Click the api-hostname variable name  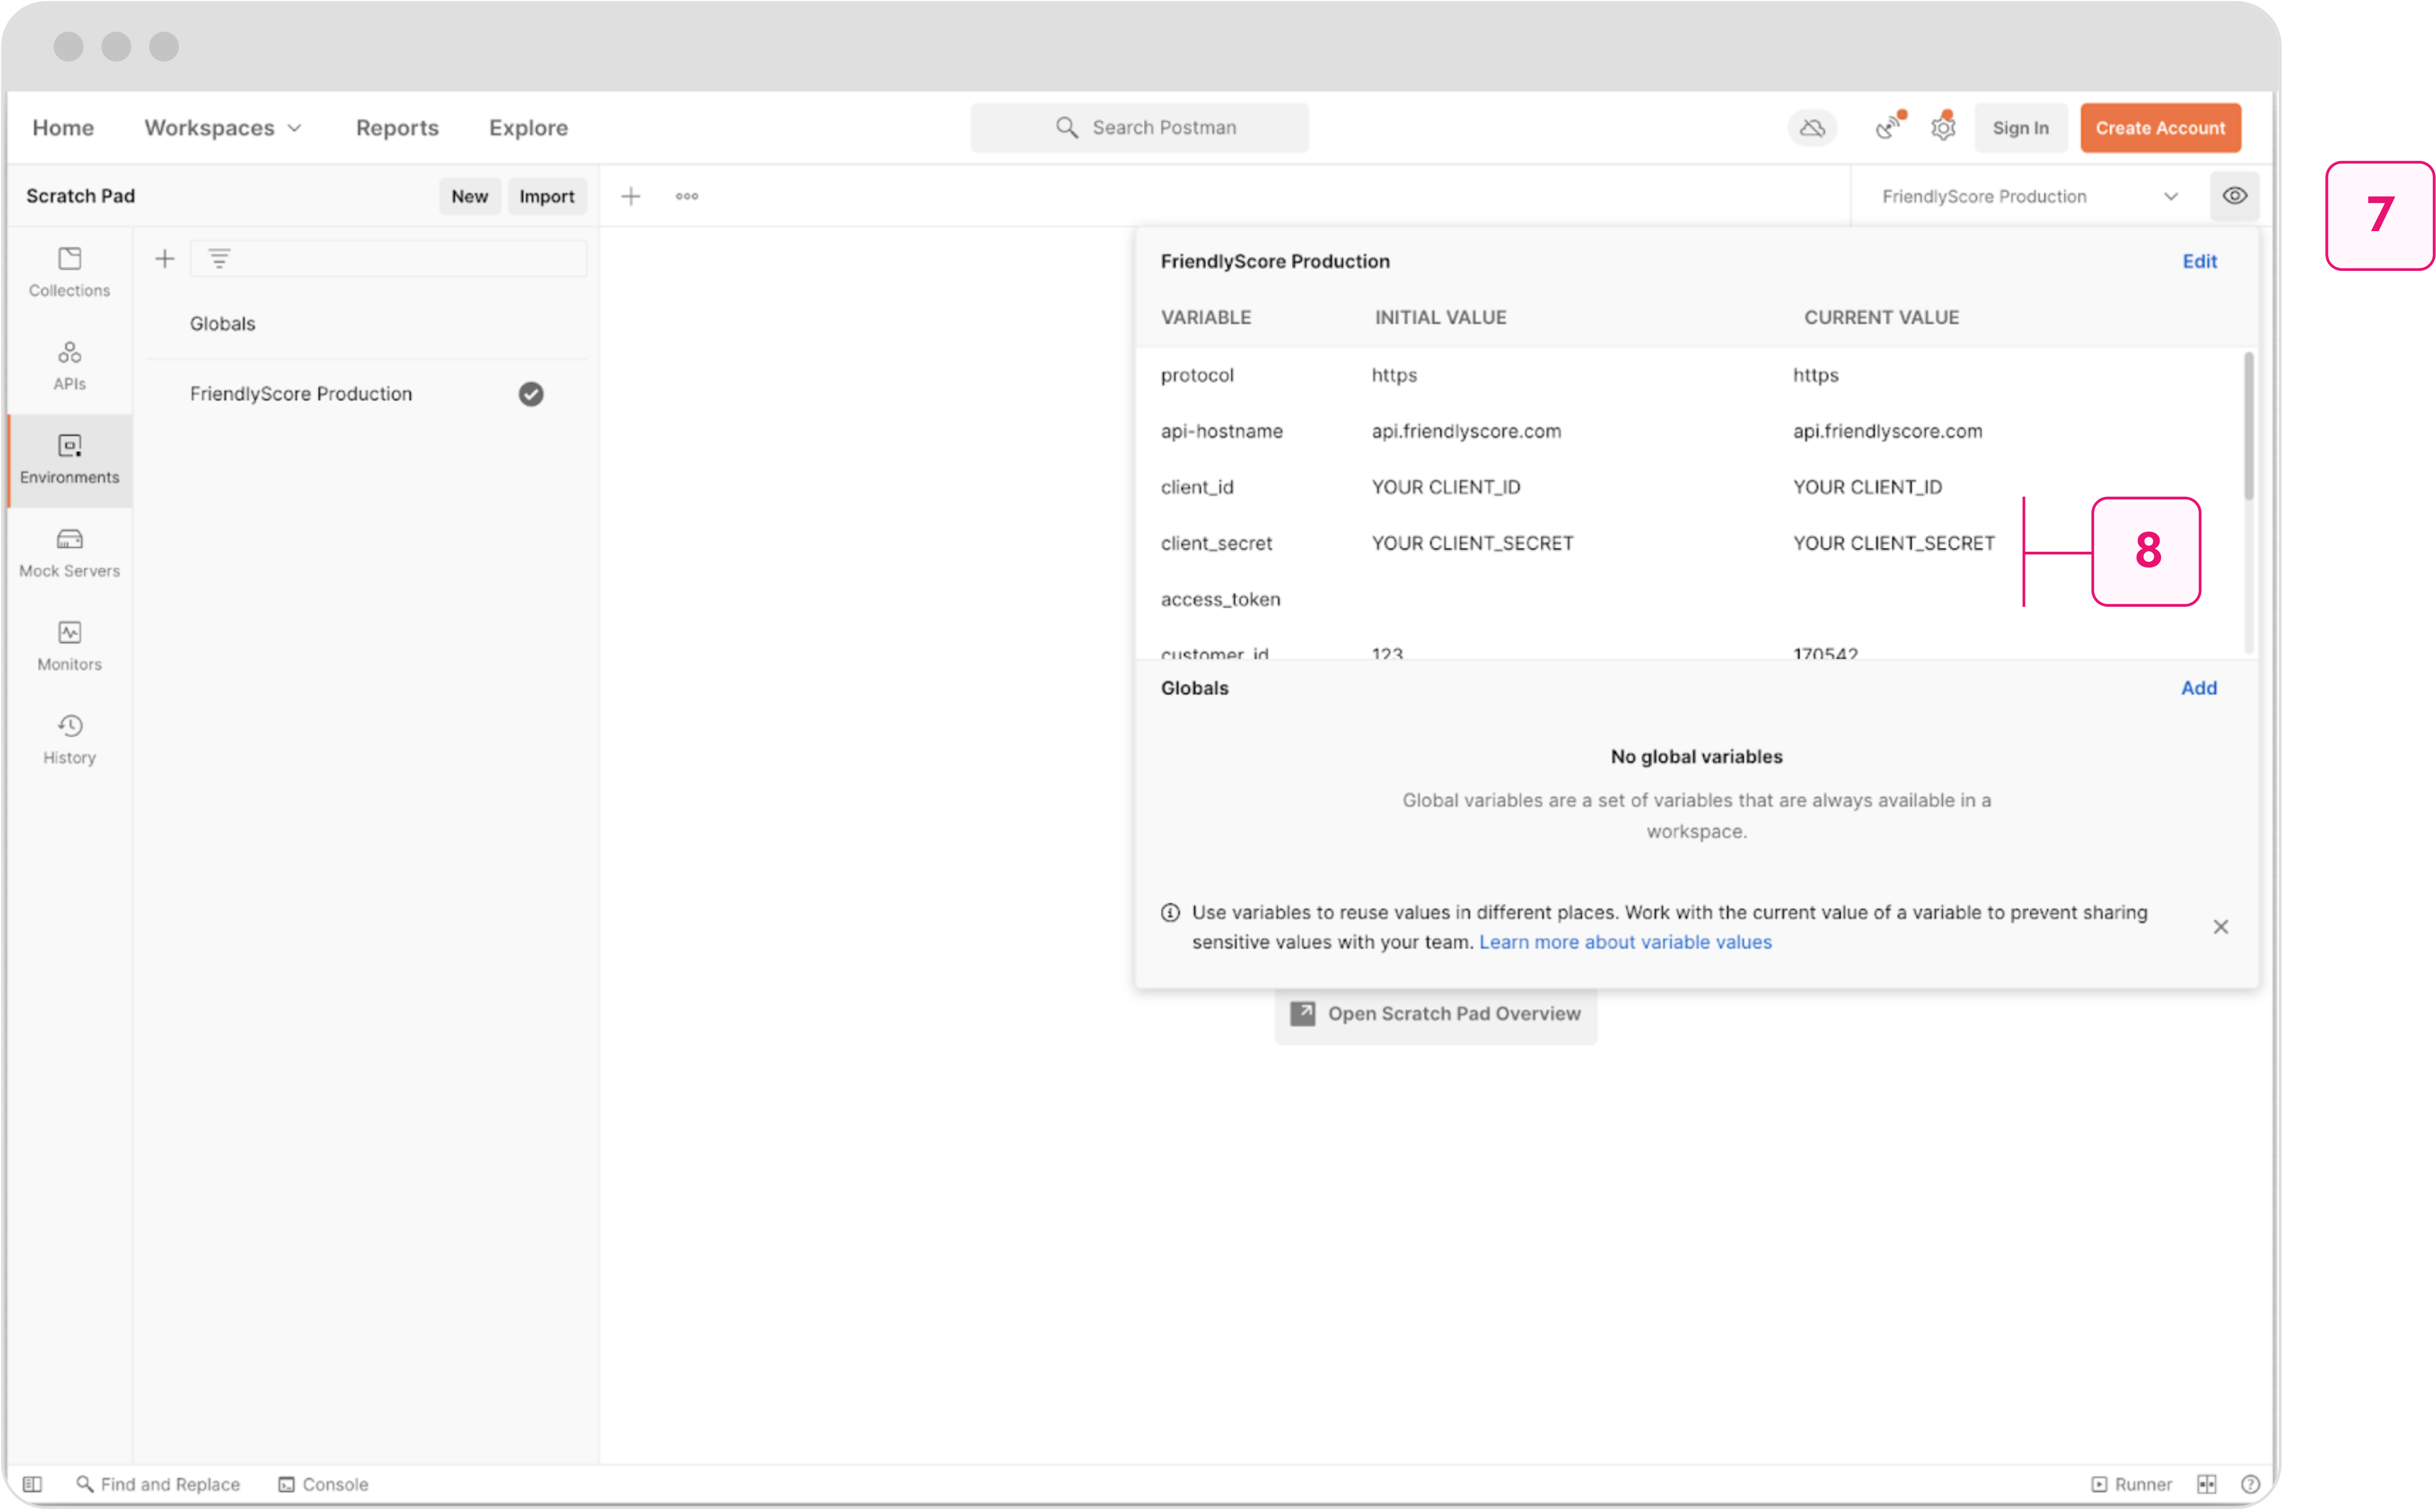pyautogui.click(x=1221, y=431)
